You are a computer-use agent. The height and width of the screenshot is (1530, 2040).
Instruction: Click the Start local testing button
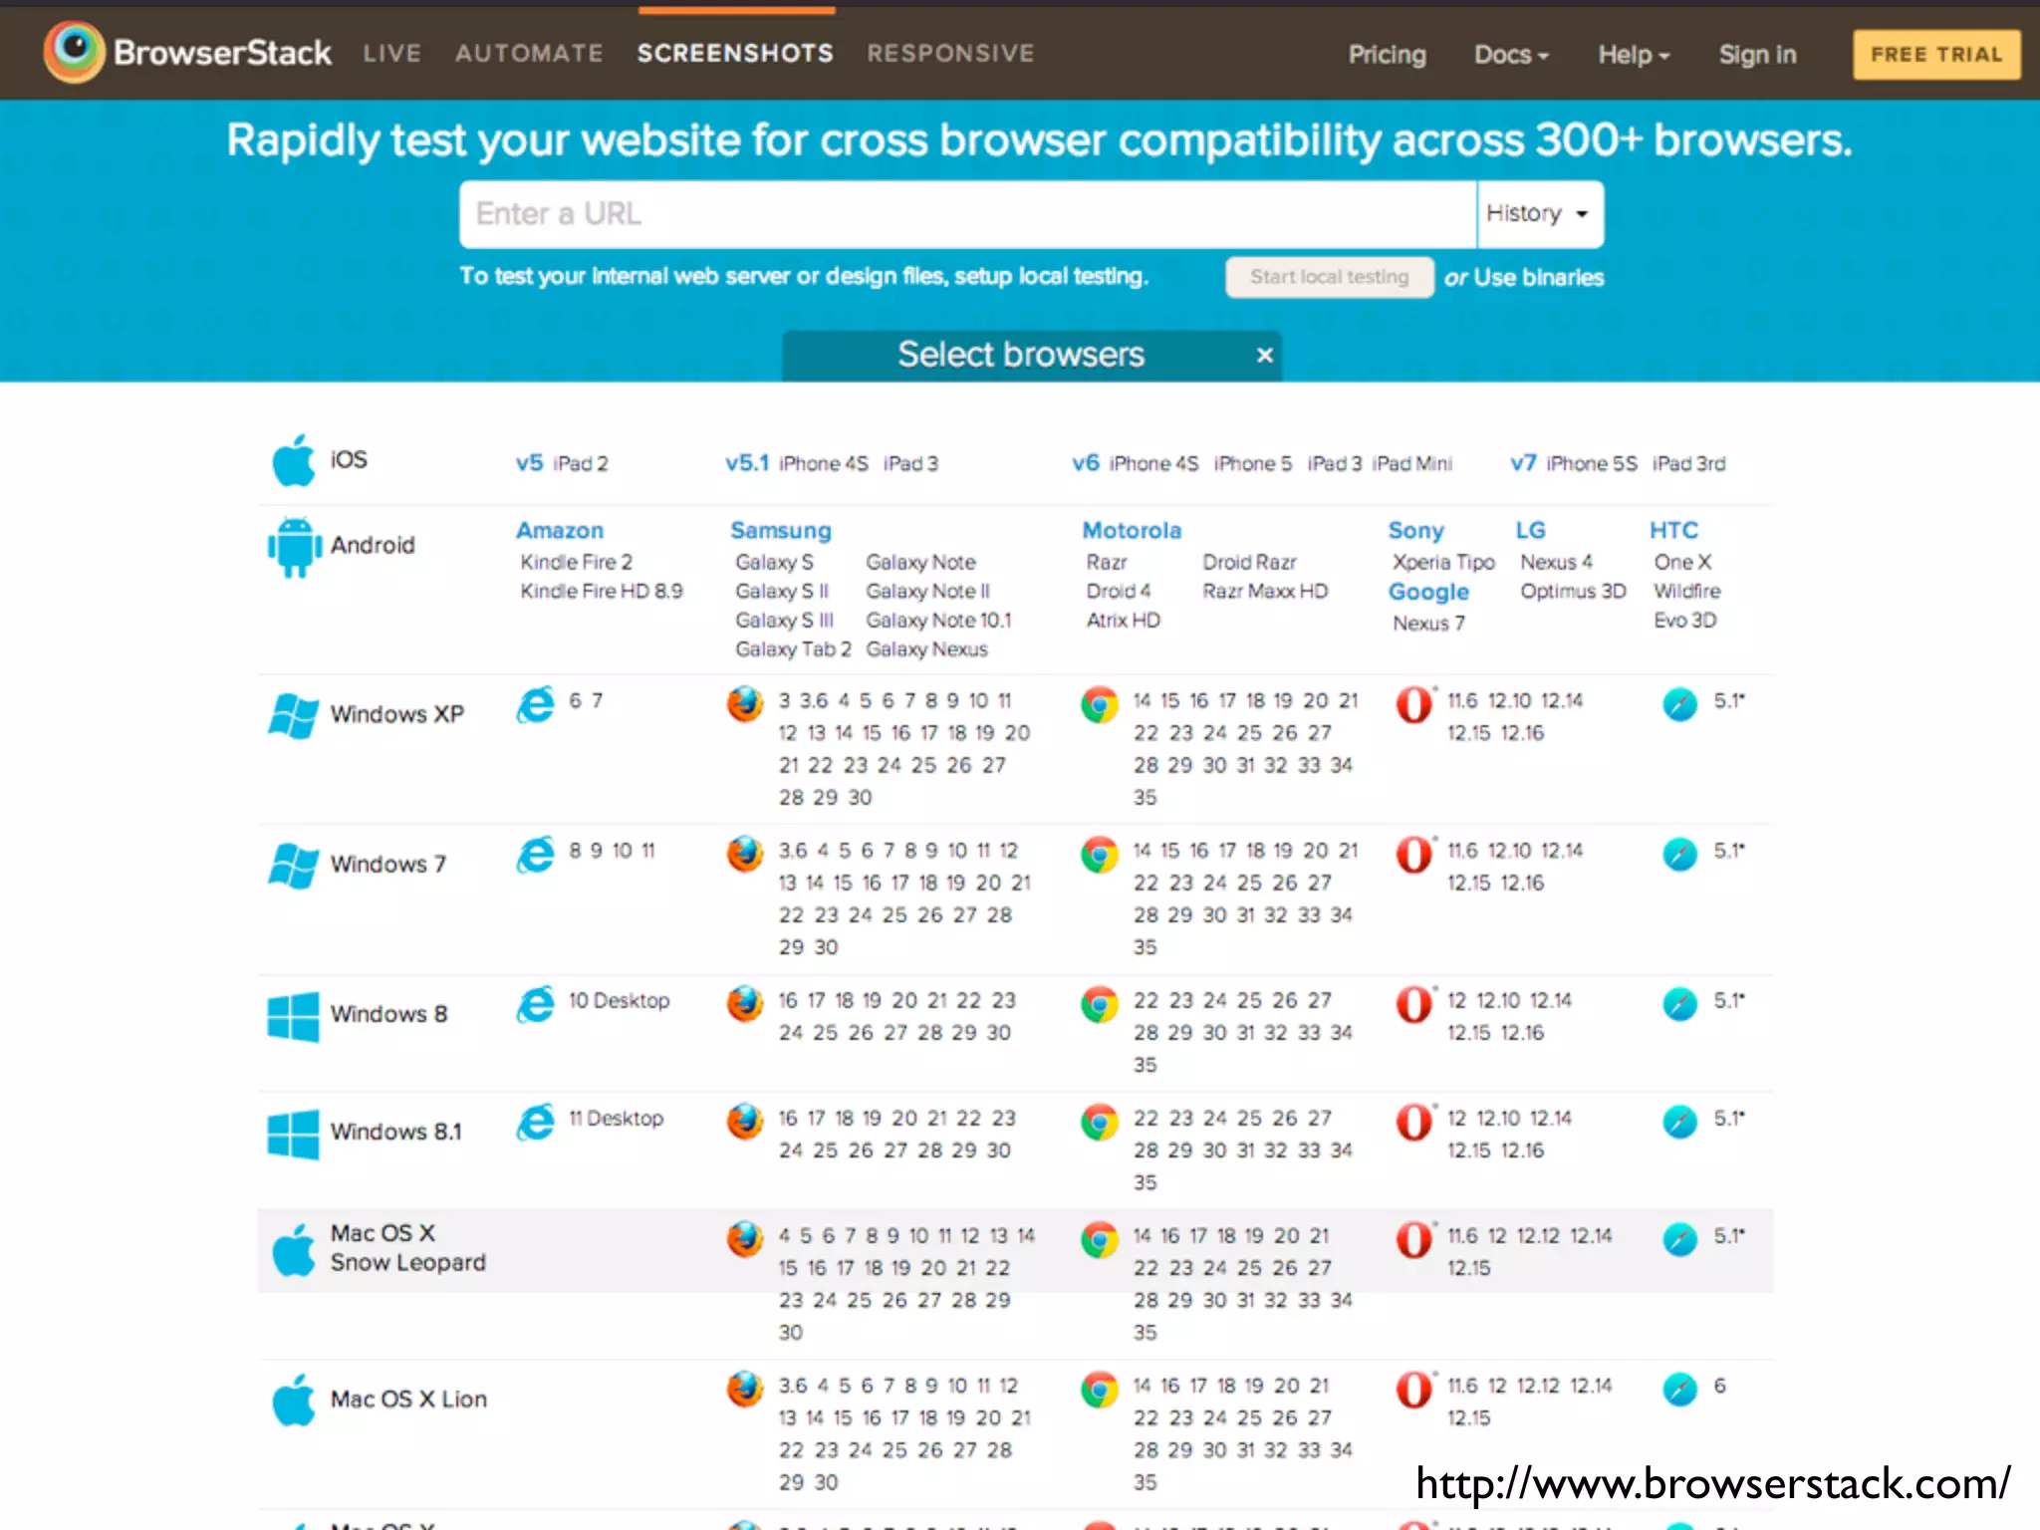(x=1329, y=277)
